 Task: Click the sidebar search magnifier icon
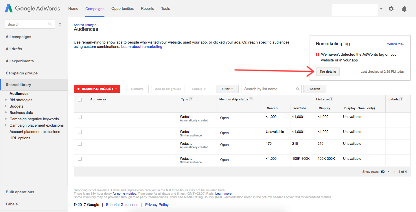pos(50,24)
